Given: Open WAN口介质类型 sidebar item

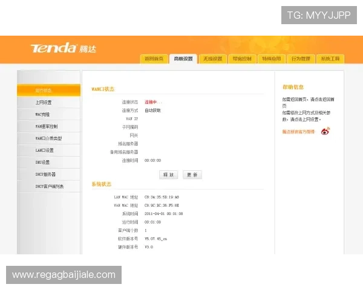Looking at the screenshot, I should click(x=49, y=138).
